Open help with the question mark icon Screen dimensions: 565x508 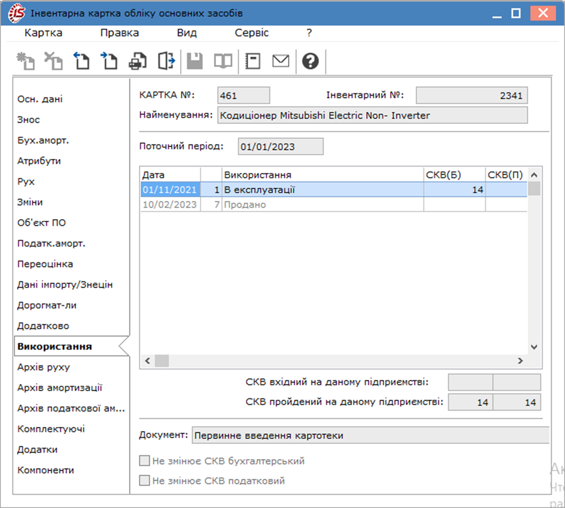310,61
